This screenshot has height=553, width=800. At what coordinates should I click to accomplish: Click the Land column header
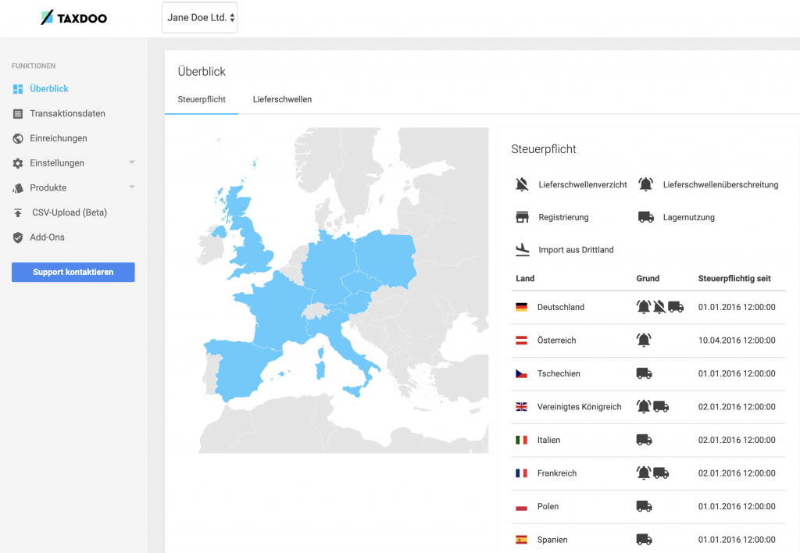525,279
